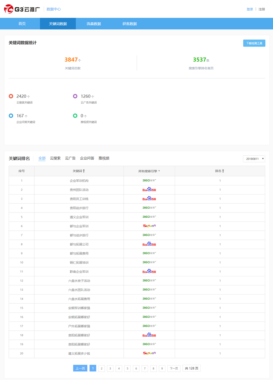The height and width of the screenshot is (380, 273).
Task: Go to the 首页 nav tab
Action: [x=22, y=24]
